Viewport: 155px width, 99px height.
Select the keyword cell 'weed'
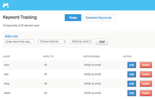point(7,93)
